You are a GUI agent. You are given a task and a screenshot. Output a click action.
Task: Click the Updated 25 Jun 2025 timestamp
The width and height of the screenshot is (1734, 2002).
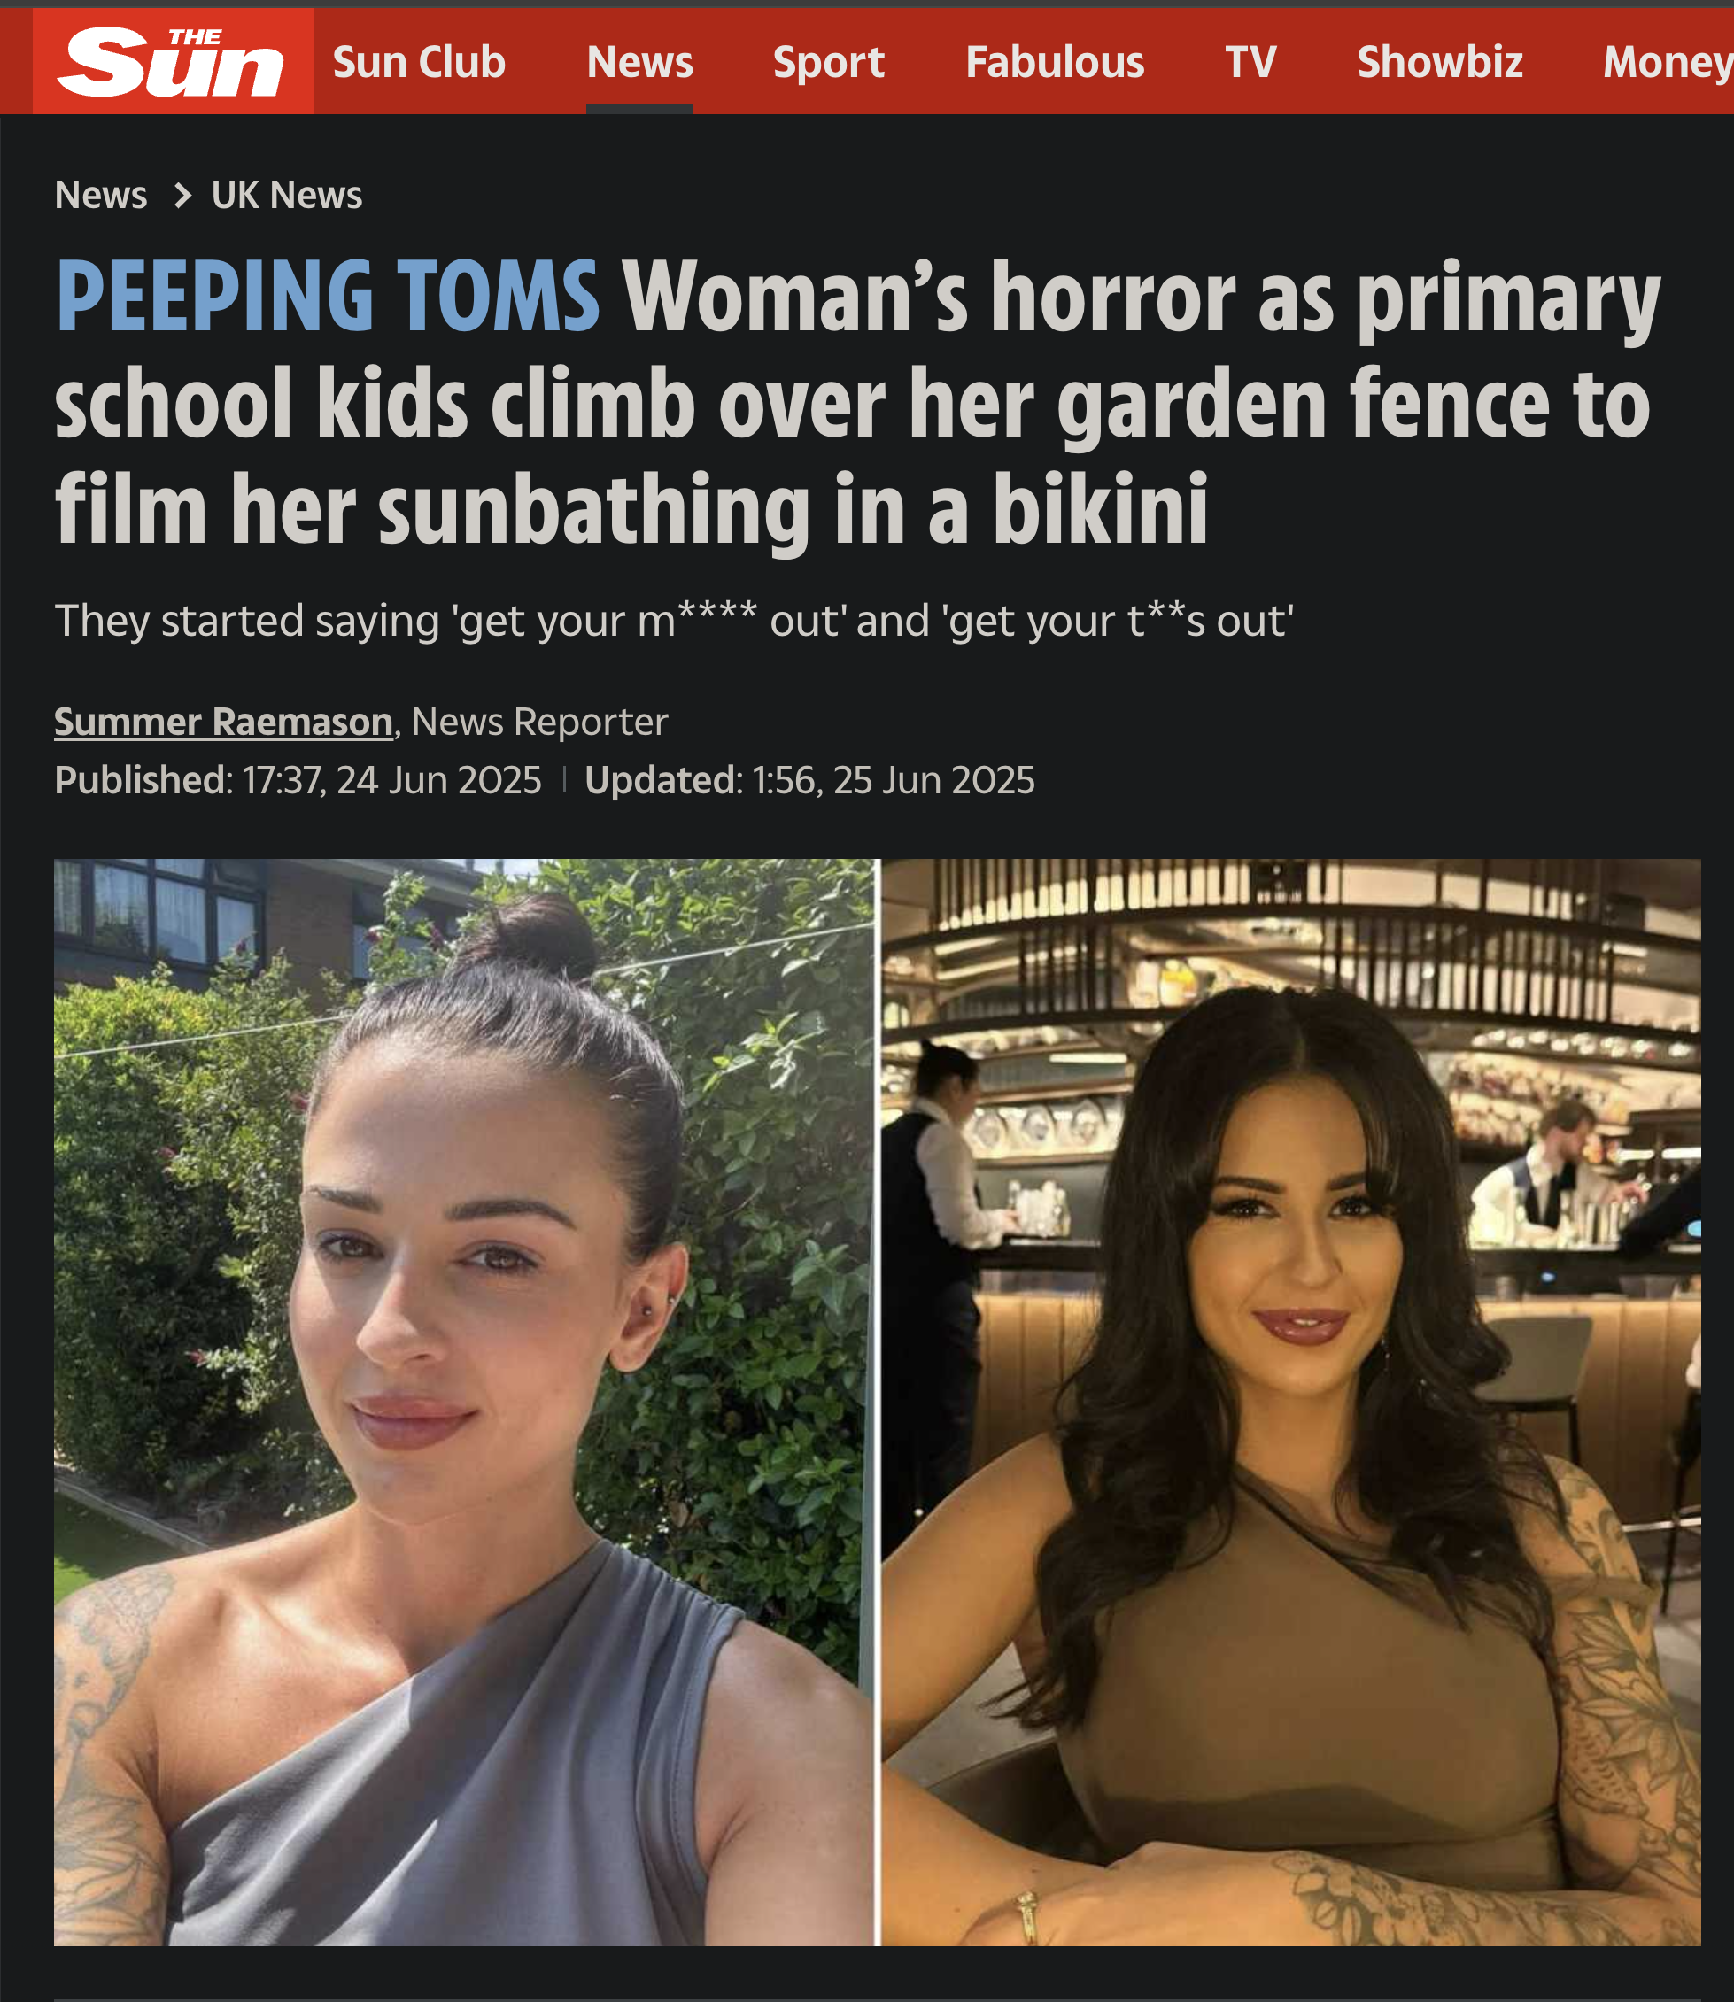tap(810, 780)
